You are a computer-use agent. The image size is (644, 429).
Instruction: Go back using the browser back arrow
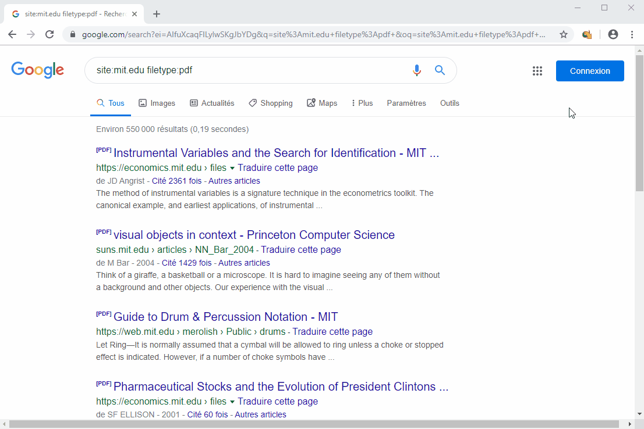(x=12, y=34)
